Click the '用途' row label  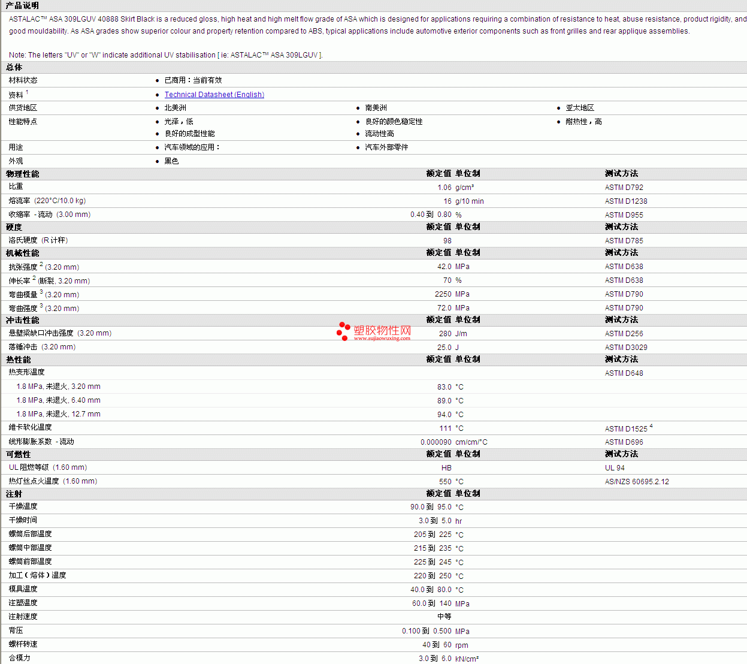tap(16, 147)
